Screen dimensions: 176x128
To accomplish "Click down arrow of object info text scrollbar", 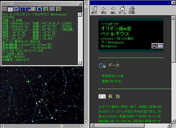I will pos(80,63).
